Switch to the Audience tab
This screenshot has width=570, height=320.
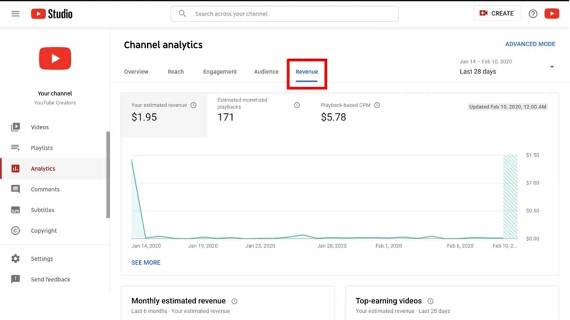[266, 72]
